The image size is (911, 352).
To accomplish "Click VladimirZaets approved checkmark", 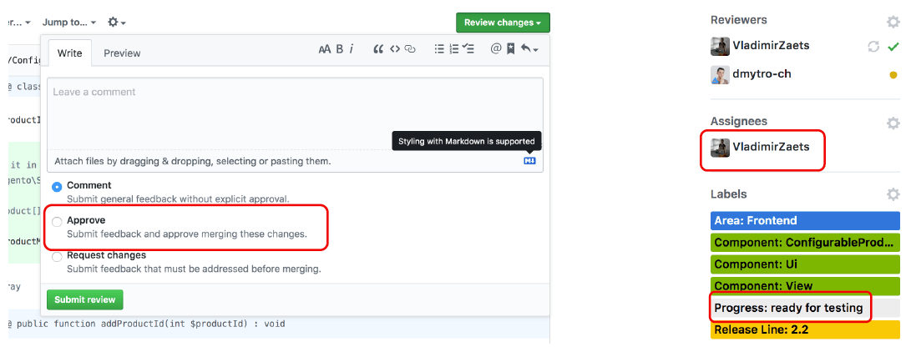I will coord(893,47).
